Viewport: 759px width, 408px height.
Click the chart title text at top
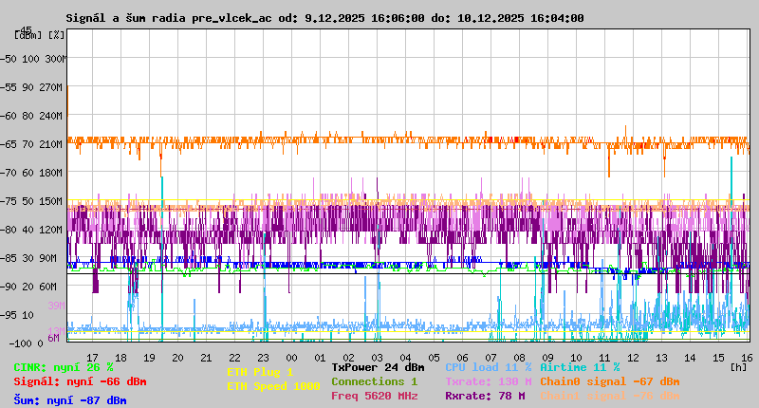(x=324, y=18)
